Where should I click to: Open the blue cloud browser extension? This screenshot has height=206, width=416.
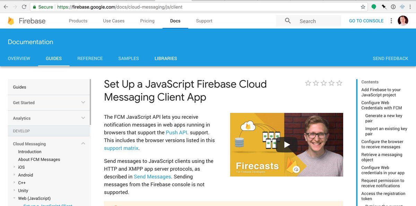point(402,7)
